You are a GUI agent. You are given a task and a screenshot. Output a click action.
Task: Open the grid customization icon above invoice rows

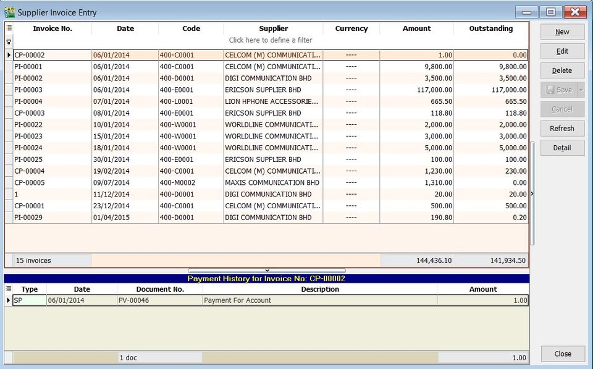(x=9, y=28)
